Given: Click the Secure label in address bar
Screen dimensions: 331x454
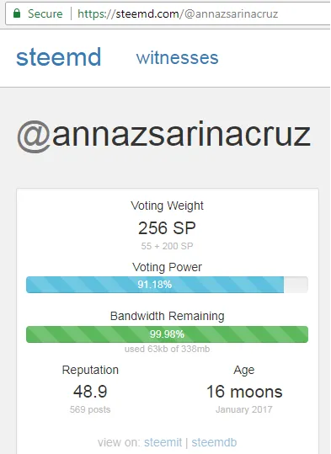Looking at the screenshot, I should [x=45, y=13].
